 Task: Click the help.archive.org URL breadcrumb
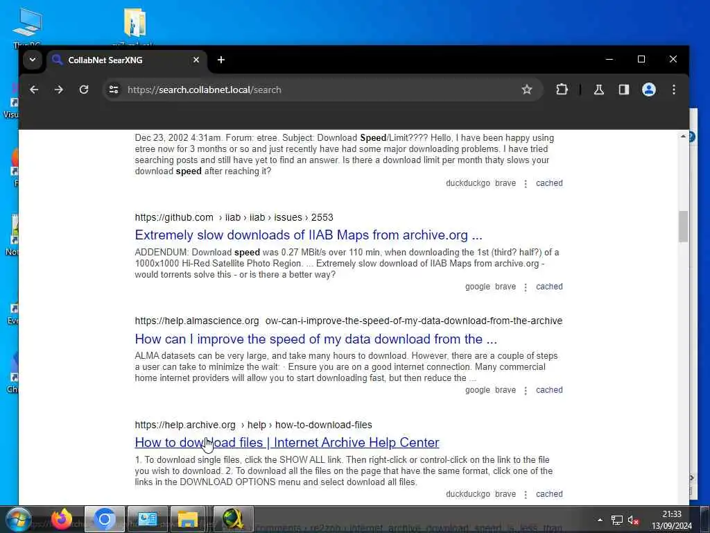254,425
